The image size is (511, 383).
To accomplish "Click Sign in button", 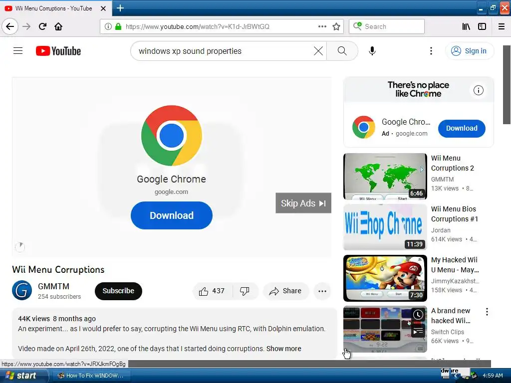I will (469, 51).
